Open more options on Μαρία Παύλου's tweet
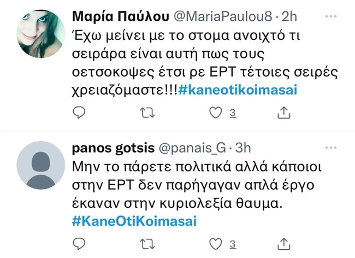The width and height of the screenshot is (355, 258). pos(330,17)
